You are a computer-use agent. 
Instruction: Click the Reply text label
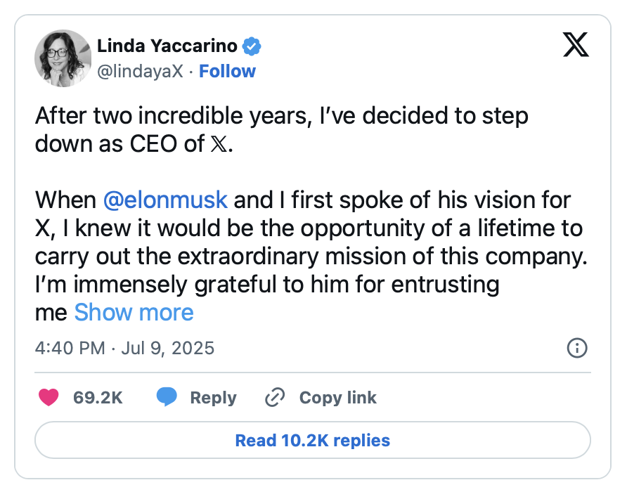click(213, 398)
